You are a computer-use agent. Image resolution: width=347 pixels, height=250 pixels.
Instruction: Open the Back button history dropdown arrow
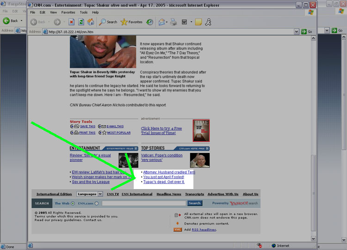click(x=49, y=22)
